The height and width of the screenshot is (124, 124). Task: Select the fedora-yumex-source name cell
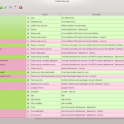click(x=46, y=84)
